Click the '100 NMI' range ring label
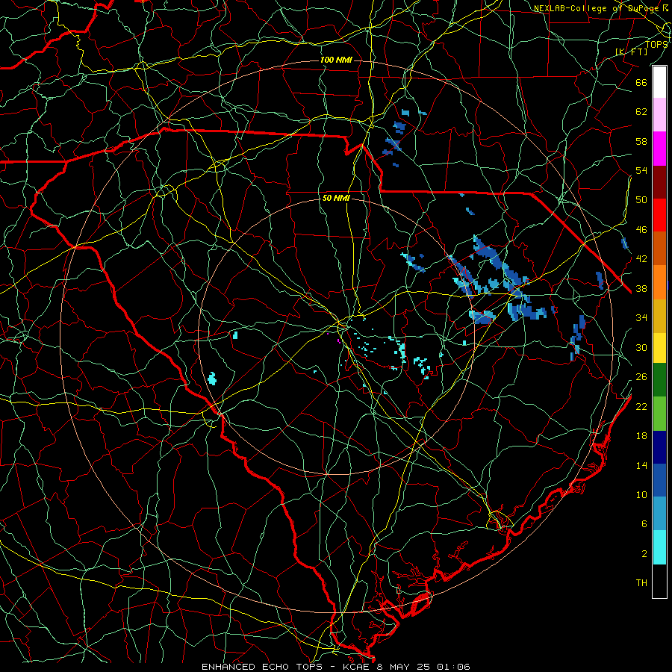This screenshot has height=672, width=672. click(336, 60)
